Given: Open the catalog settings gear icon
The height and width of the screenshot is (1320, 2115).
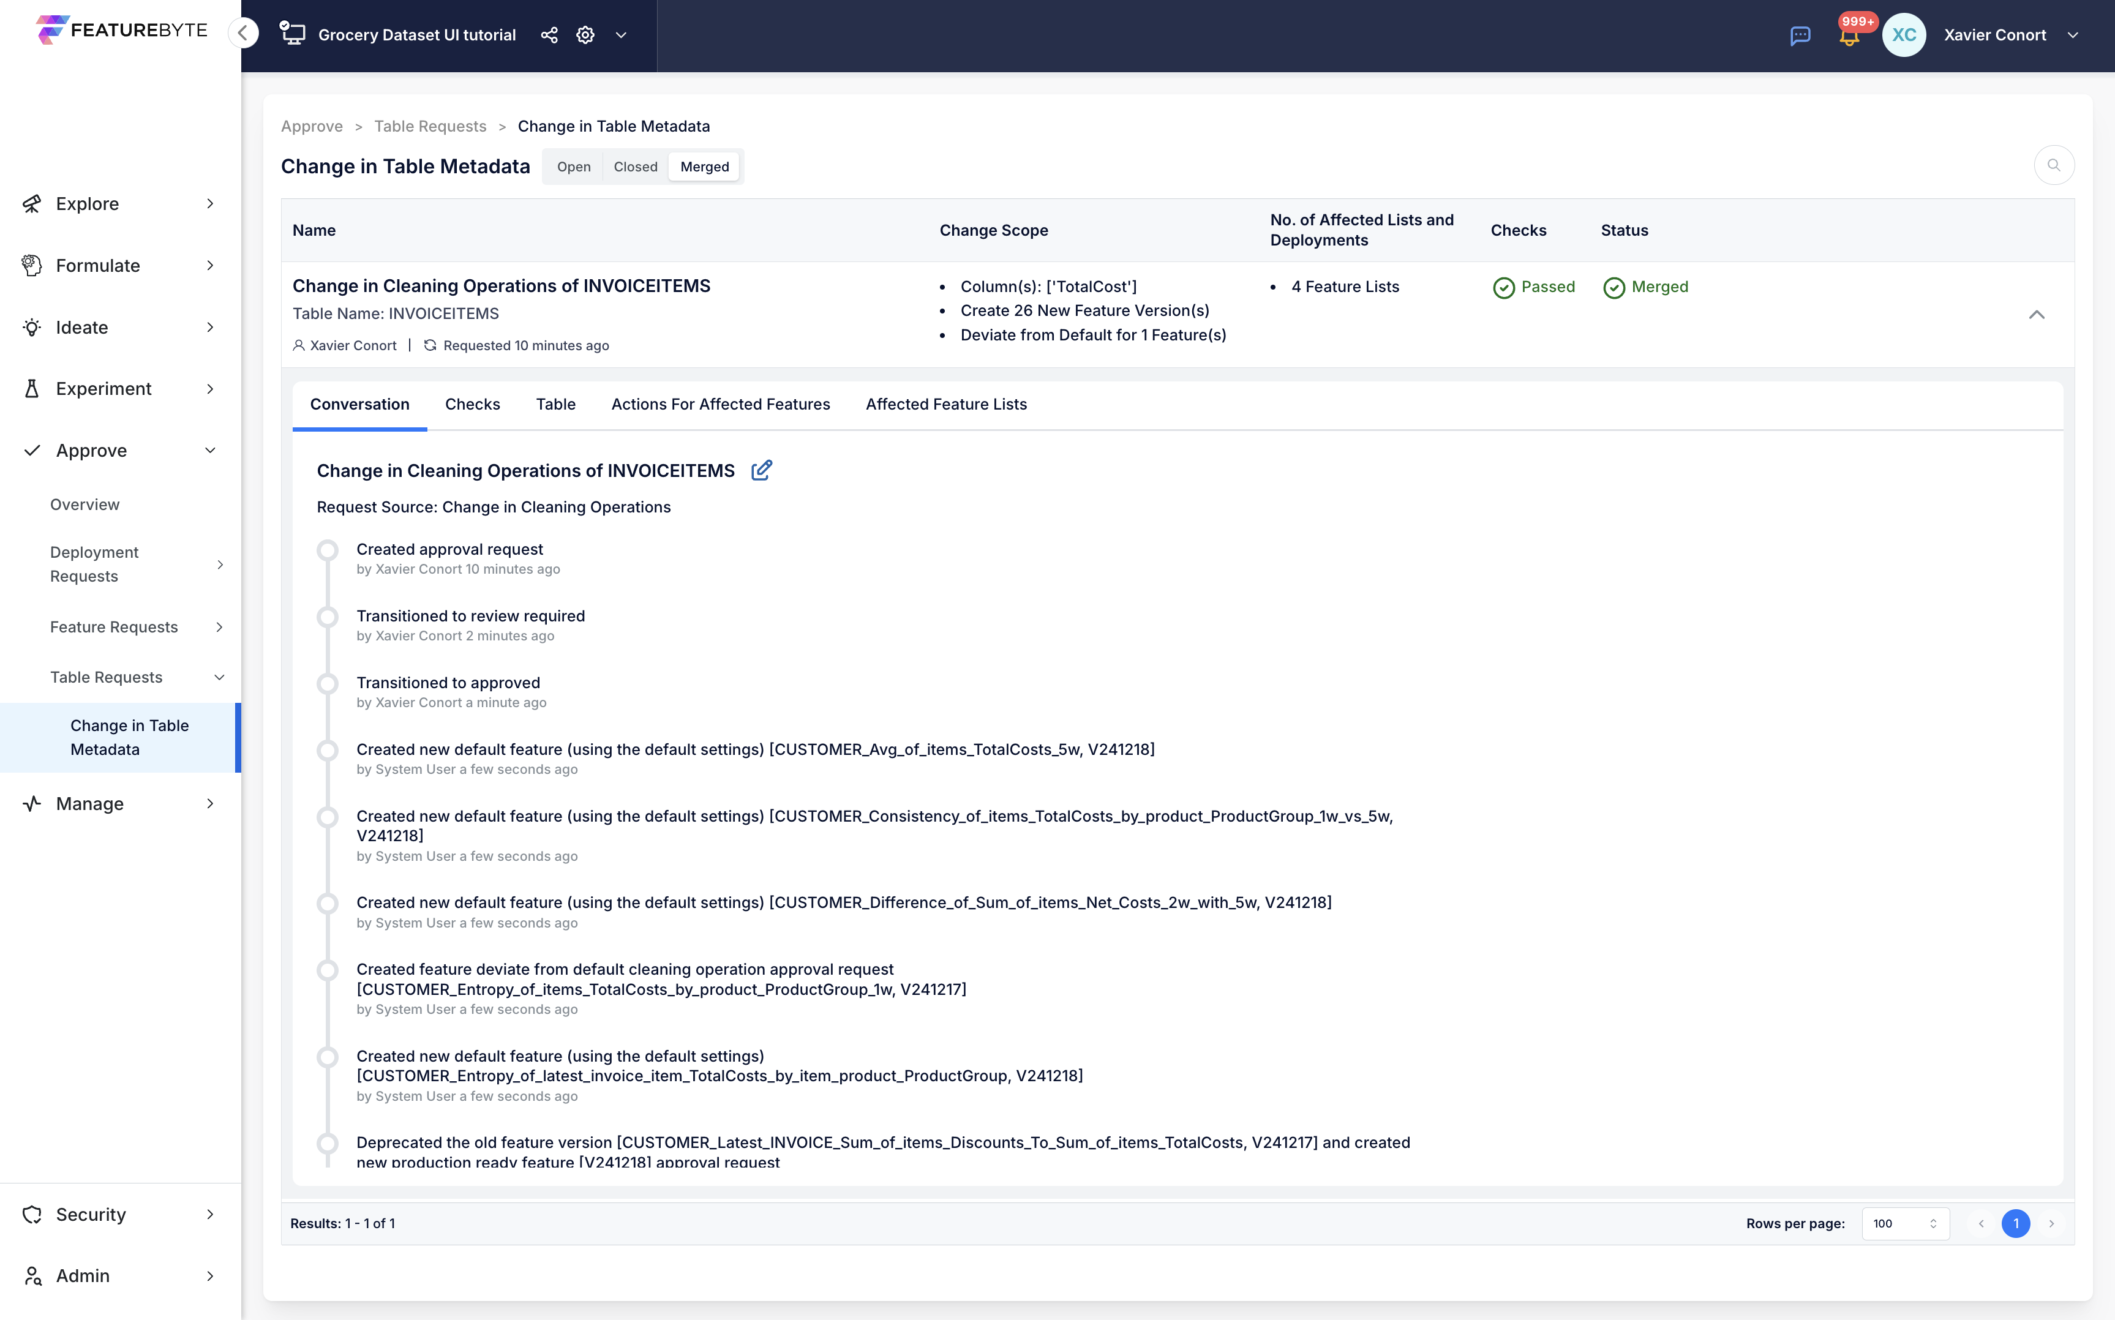Looking at the screenshot, I should [585, 35].
